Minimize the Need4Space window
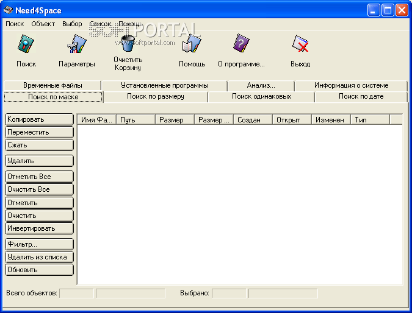The height and width of the screenshot is (313, 412). (x=374, y=10)
